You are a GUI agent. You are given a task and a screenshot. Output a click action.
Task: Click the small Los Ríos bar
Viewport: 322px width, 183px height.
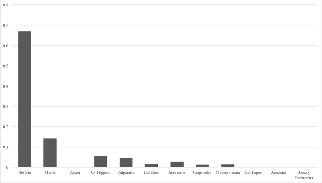coord(151,165)
